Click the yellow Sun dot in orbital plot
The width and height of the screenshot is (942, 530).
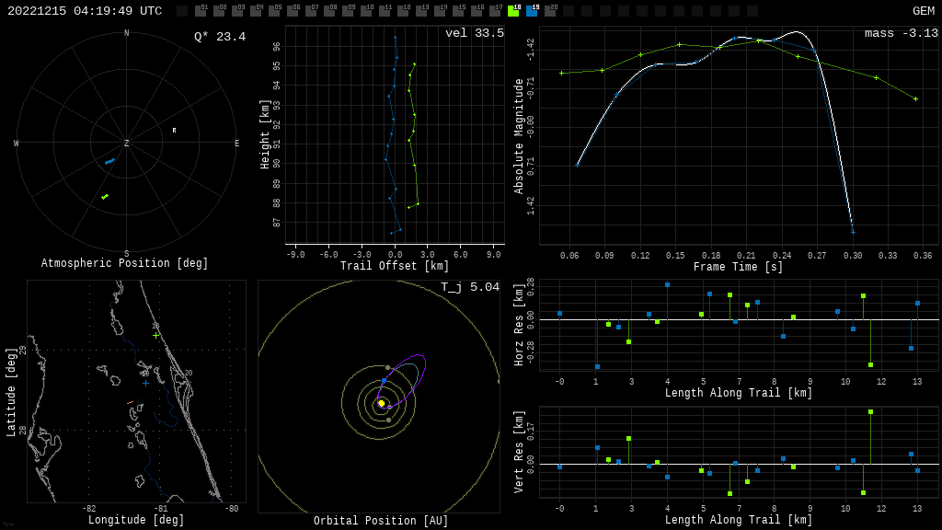click(x=381, y=403)
